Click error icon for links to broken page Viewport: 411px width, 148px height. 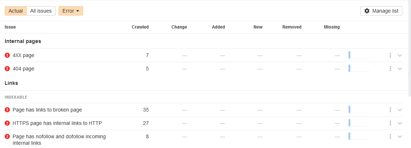7,110
